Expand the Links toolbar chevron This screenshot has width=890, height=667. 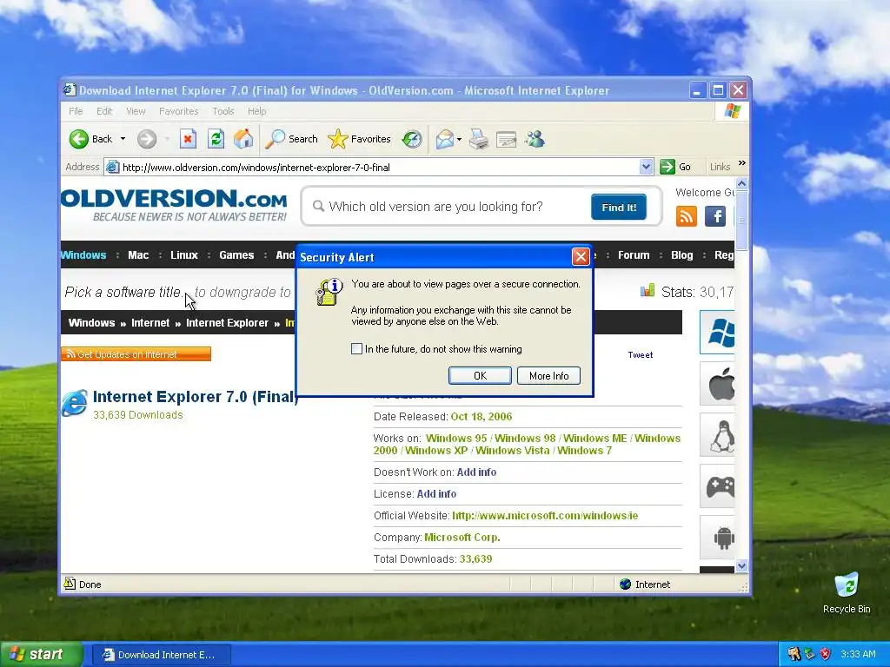742,163
